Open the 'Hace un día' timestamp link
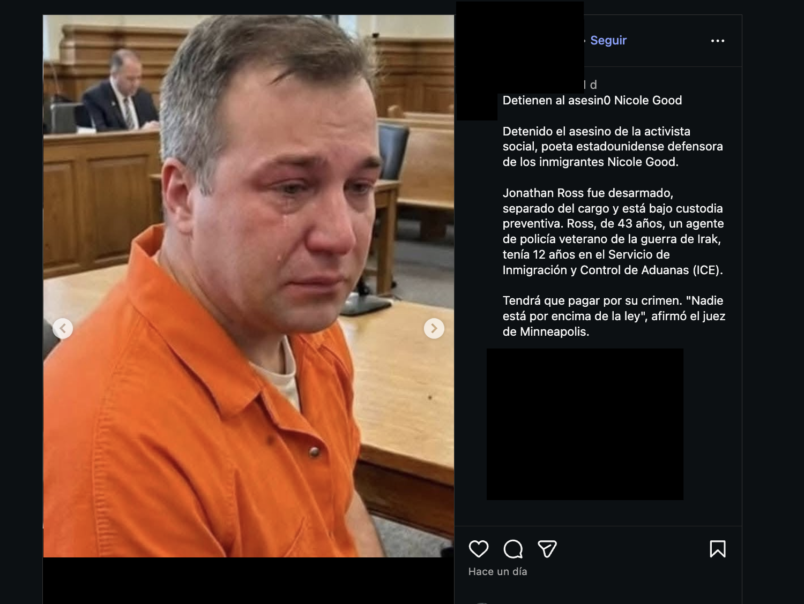 tap(498, 571)
